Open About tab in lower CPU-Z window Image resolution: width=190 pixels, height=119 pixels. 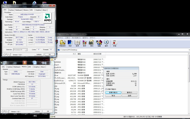(x=43, y=67)
